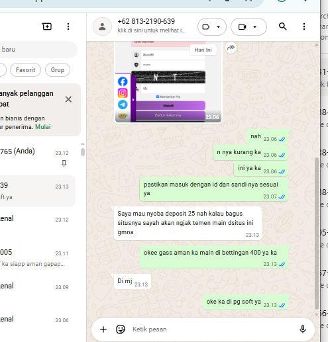Image resolution: width=328 pixels, height=342 pixels.
Task: Open the chat dated 23.06 in the list
Action: point(38,324)
